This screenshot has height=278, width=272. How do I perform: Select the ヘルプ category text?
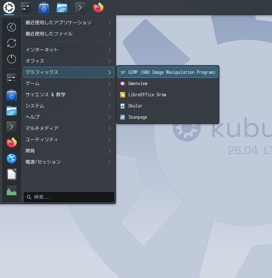(33, 117)
